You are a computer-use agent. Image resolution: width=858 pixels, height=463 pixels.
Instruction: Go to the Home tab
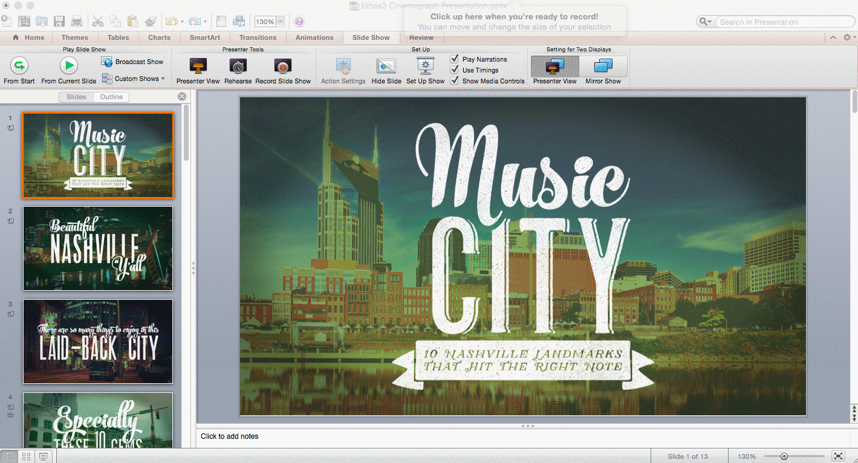28,37
